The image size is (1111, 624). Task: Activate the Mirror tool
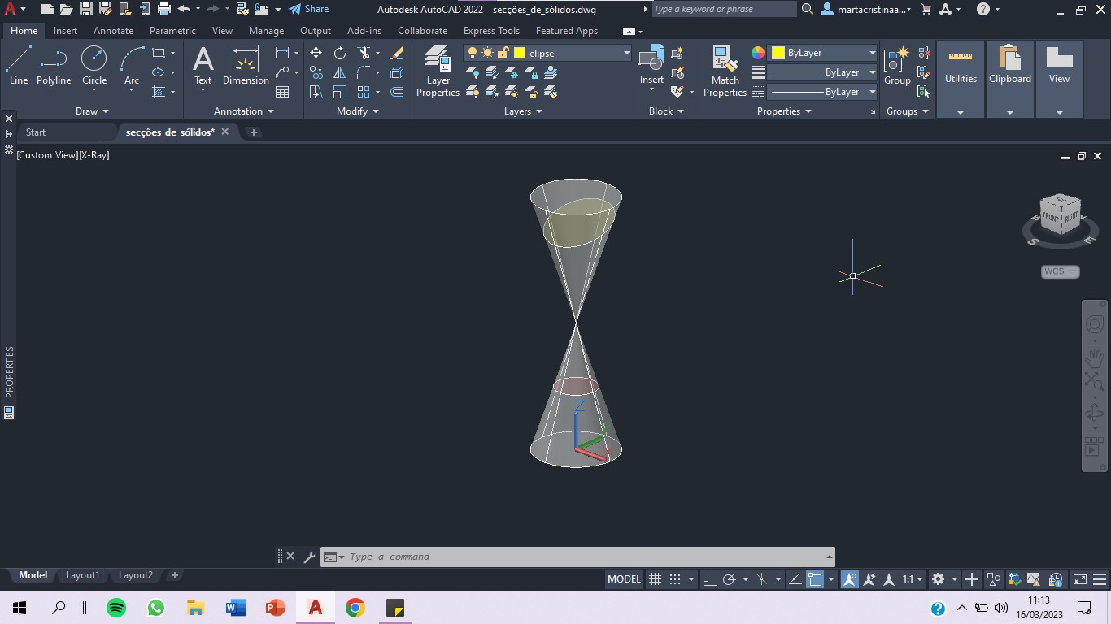[x=340, y=72]
